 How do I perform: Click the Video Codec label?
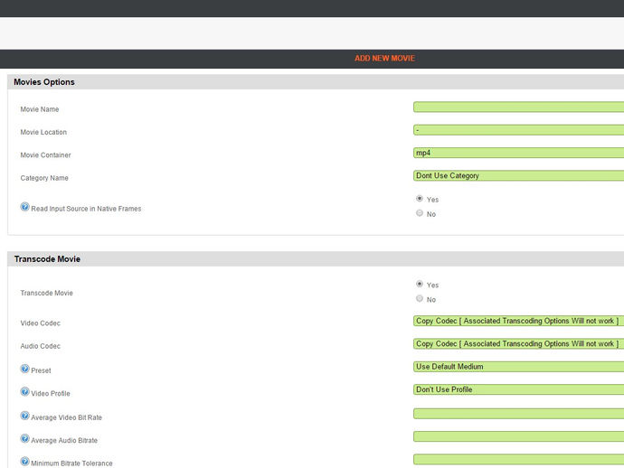(40, 323)
